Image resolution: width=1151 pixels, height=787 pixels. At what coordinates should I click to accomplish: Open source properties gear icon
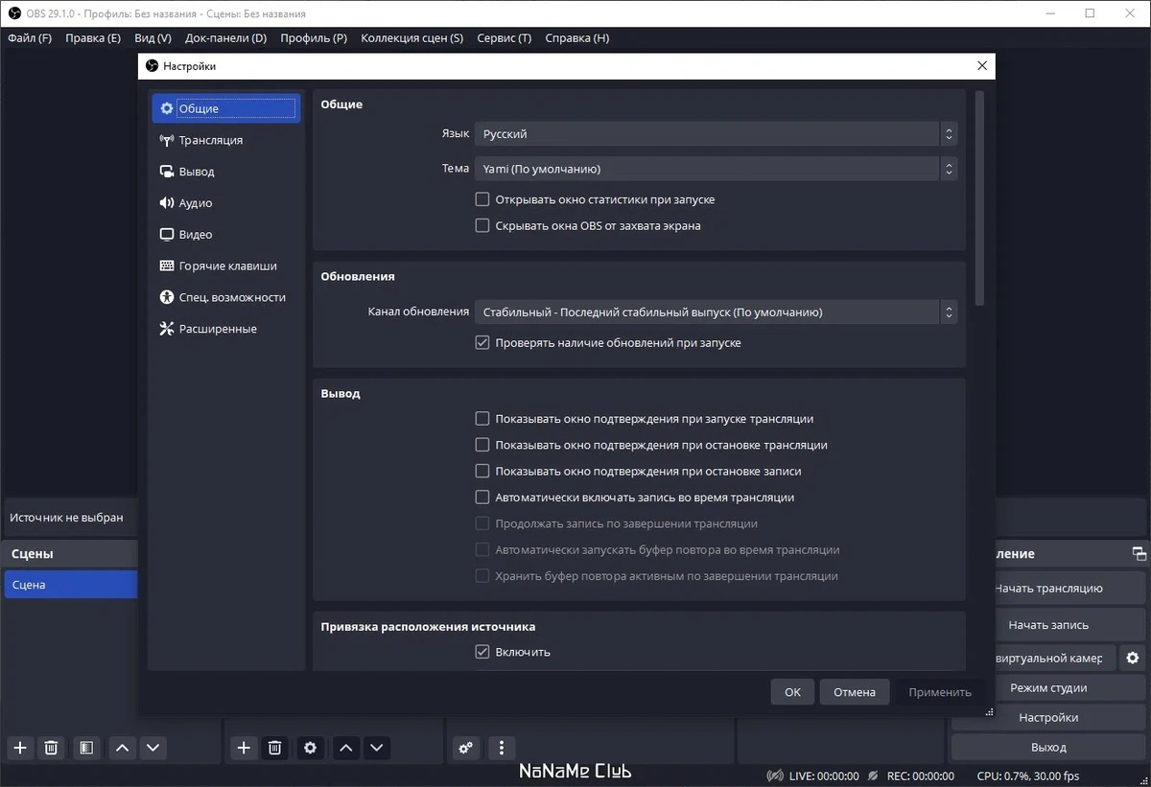tap(310, 748)
